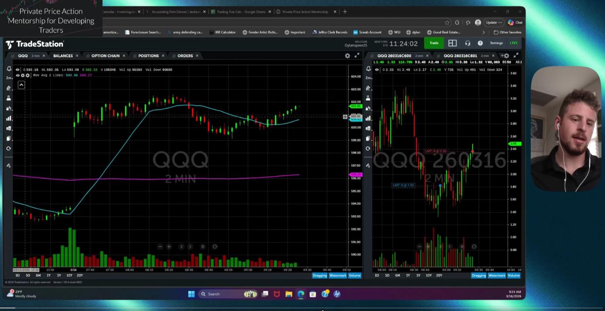Open the price alerts bell icon

click(8, 69)
